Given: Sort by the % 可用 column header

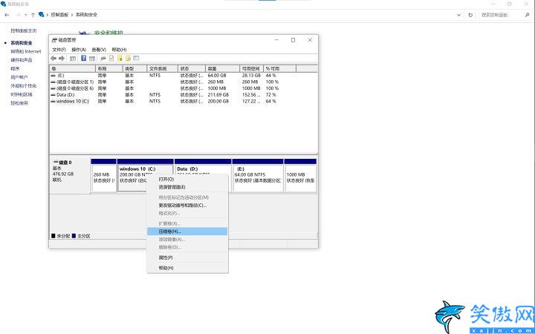Looking at the screenshot, I should point(280,69).
